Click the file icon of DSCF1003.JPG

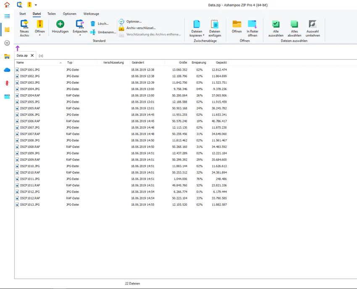click(17, 82)
